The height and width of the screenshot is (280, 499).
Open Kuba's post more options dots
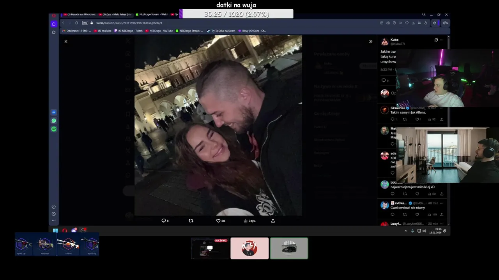click(x=442, y=40)
